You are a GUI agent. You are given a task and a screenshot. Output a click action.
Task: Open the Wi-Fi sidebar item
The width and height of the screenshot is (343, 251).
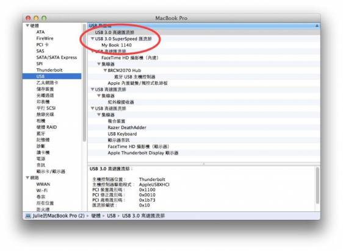coord(42,191)
